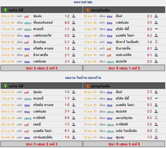The height and width of the screenshot is (148, 166).
Task: Click the date '10 ธ.ค. 56'
Action: 90,42
